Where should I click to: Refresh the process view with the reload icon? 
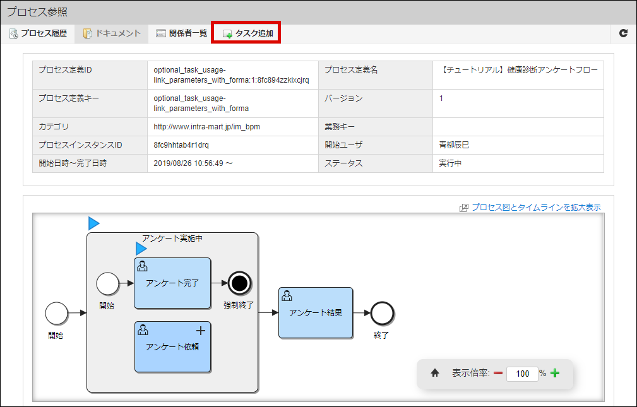(x=623, y=33)
